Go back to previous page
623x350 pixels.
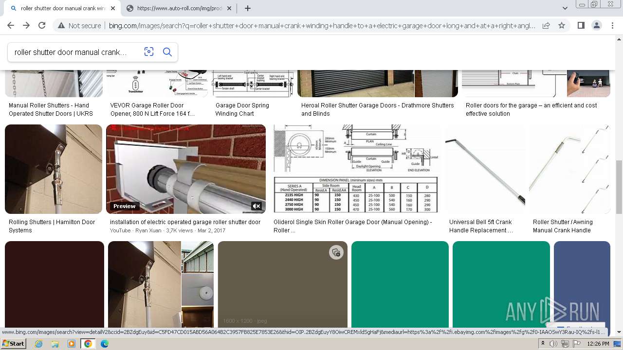pos(11,26)
